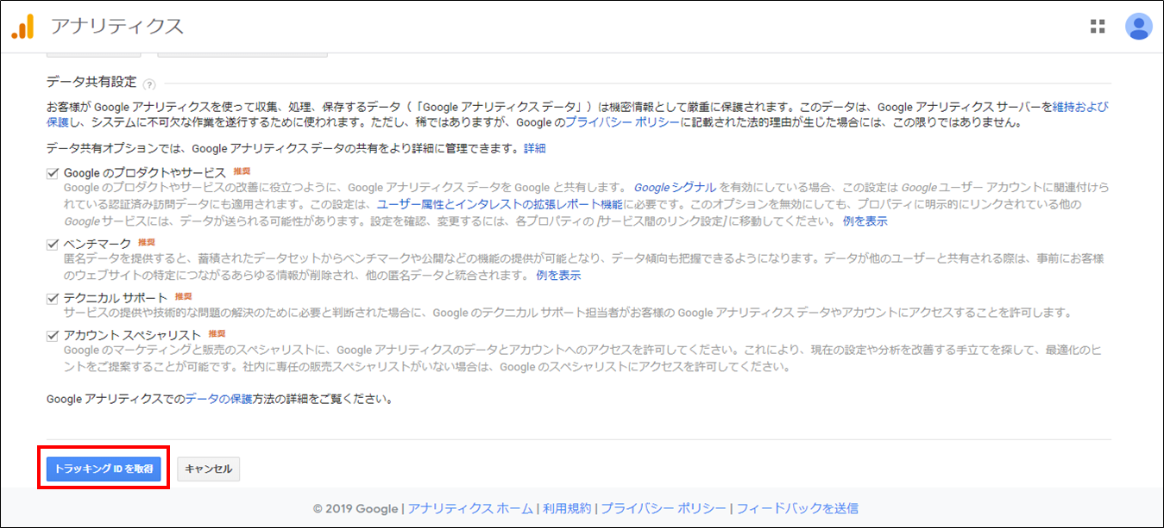Viewport: 1164px width, 528px height.
Task: Open the Google シグナル link
Action: click(675, 187)
